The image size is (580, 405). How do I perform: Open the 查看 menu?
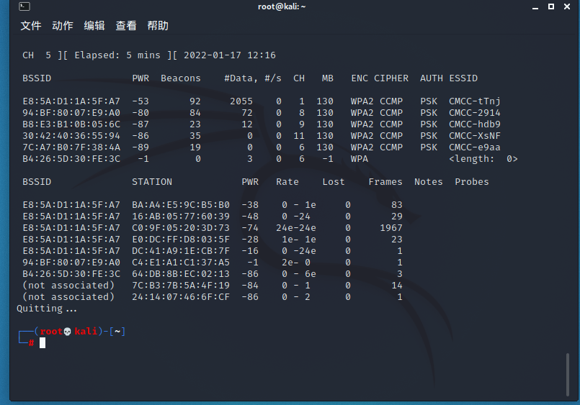pyautogui.click(x=126, y=25)
